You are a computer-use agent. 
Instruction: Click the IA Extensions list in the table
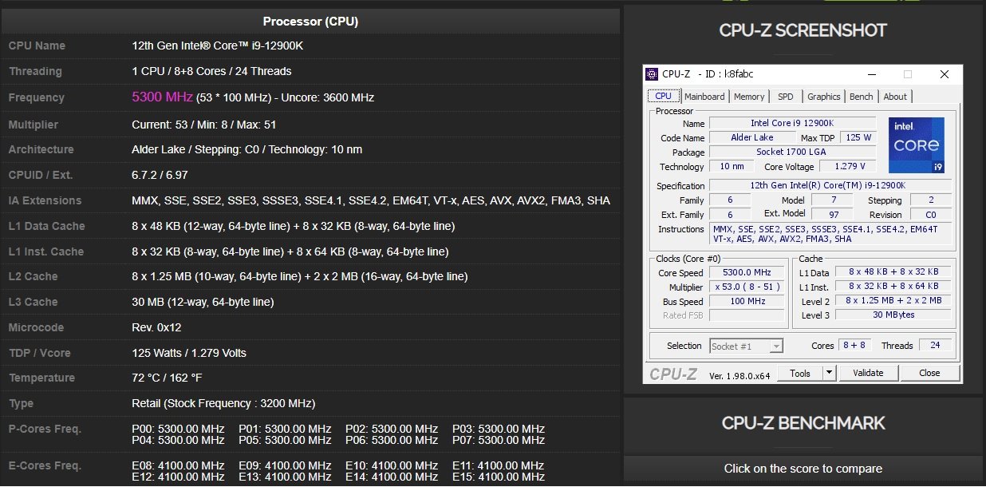pos(371,200)
